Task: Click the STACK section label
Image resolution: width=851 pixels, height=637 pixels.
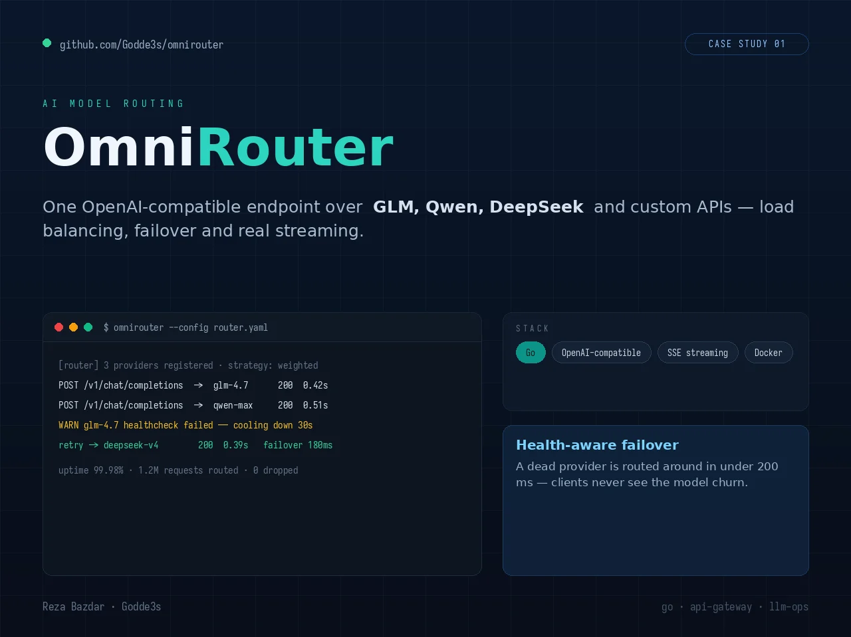Action: [x=533, y=328]
